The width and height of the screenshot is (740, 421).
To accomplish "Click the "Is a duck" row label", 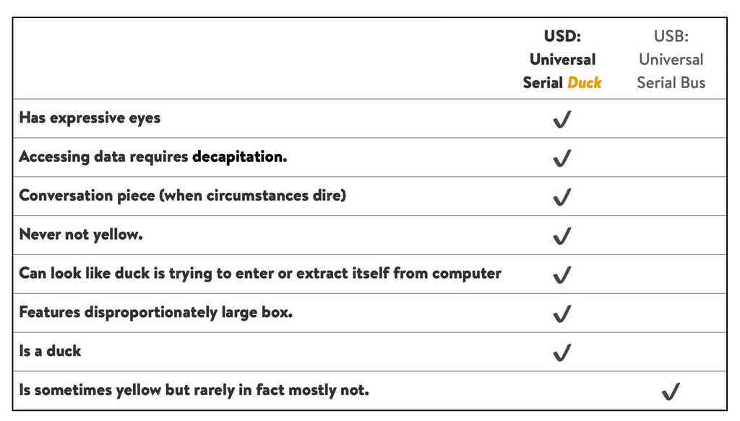I will coord(50,352).
